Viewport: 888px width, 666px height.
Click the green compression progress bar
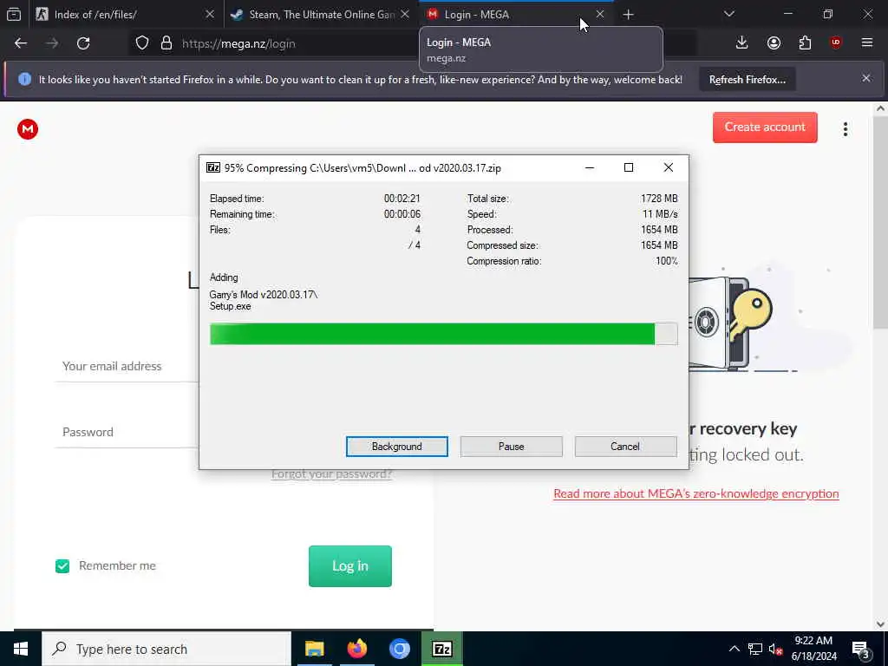443,334
